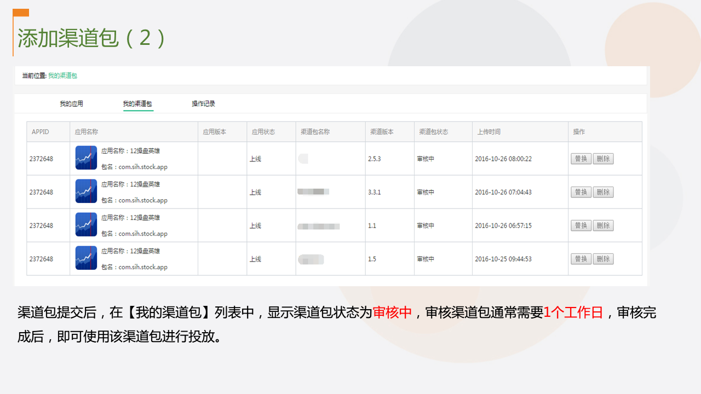
Task: Click APPID 2372648 in the 3.3.1 row
Action: pyautogui.click(x=41, y=192)
